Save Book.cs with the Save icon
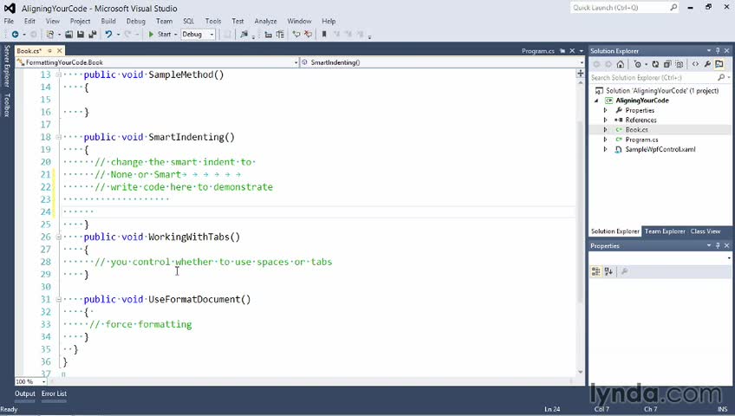This screenshot has width=735, height=416. [x=81, y=34]
